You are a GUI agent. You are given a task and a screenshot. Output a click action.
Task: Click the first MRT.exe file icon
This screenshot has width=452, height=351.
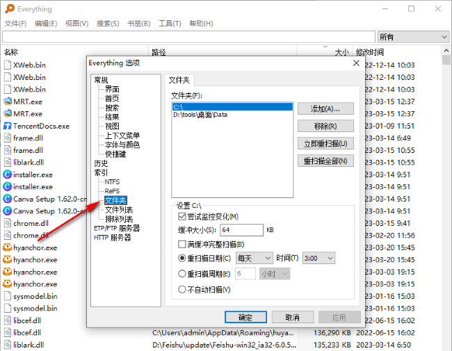coord(8,101)
